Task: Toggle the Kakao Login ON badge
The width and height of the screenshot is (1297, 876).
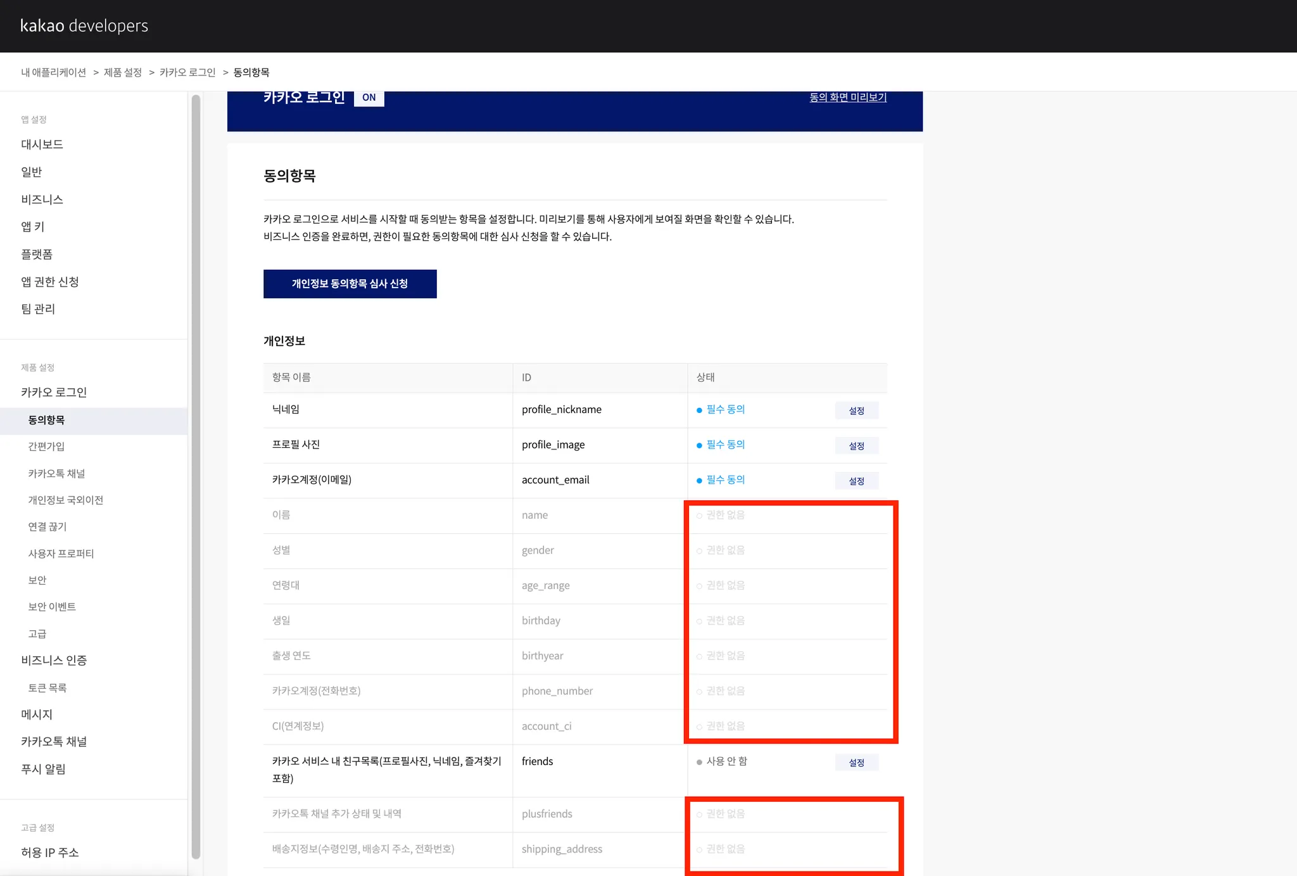Action: [x=369, y=98]
